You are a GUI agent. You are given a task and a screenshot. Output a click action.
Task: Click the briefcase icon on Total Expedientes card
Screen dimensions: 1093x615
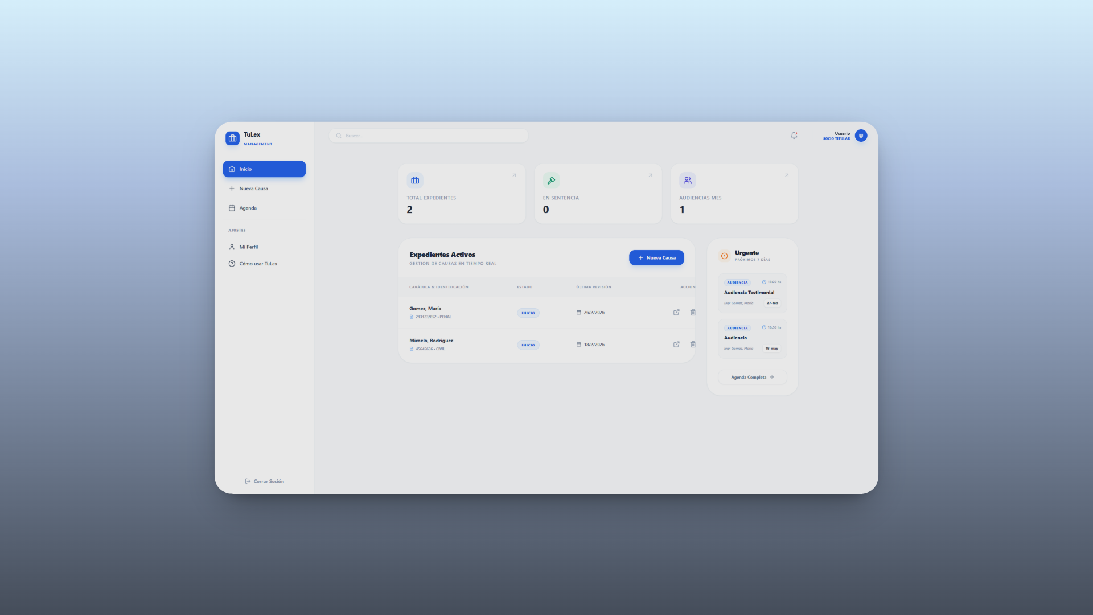point(415,181)
